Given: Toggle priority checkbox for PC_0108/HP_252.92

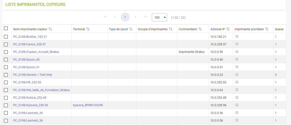Looking at the screenshot, I should tap(236, 82).
